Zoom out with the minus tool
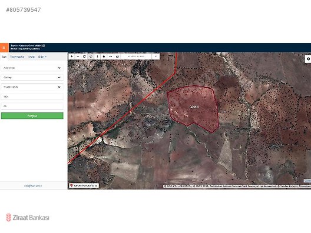The image size is (311, 233). pyautogui.click(x=78, y=56)
